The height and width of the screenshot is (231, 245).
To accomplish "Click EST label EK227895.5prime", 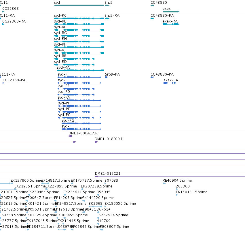I will coord(61,186).
